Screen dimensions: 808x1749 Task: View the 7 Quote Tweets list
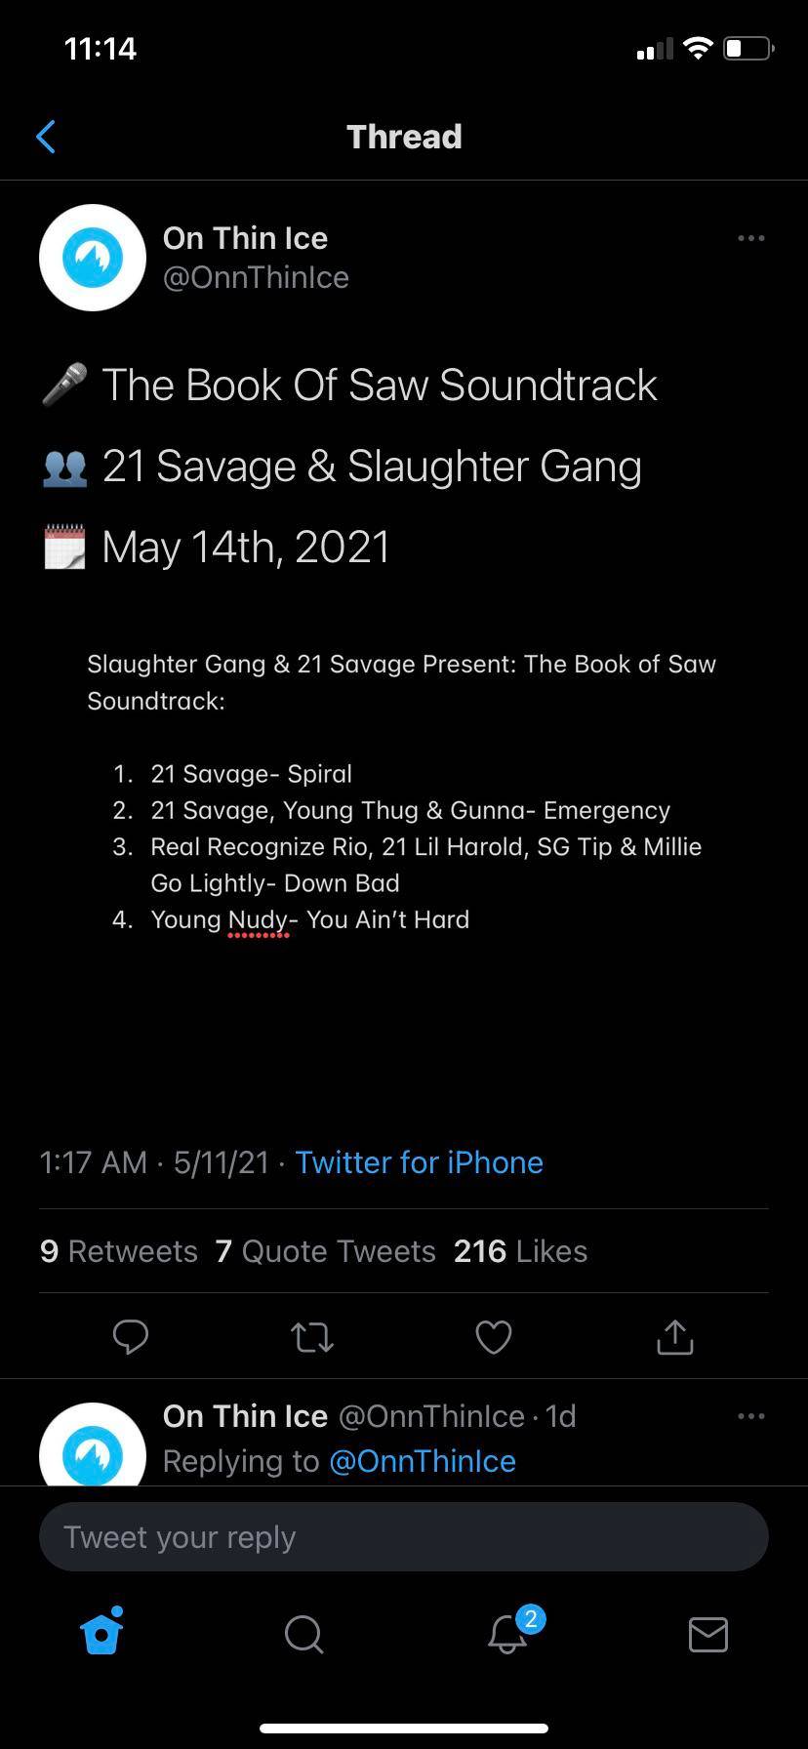tap(326, 1251)
